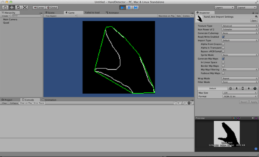The image size is (259, 157).
Task: Open the Layout dropdown in the toolbar
Action: [246, 8]
